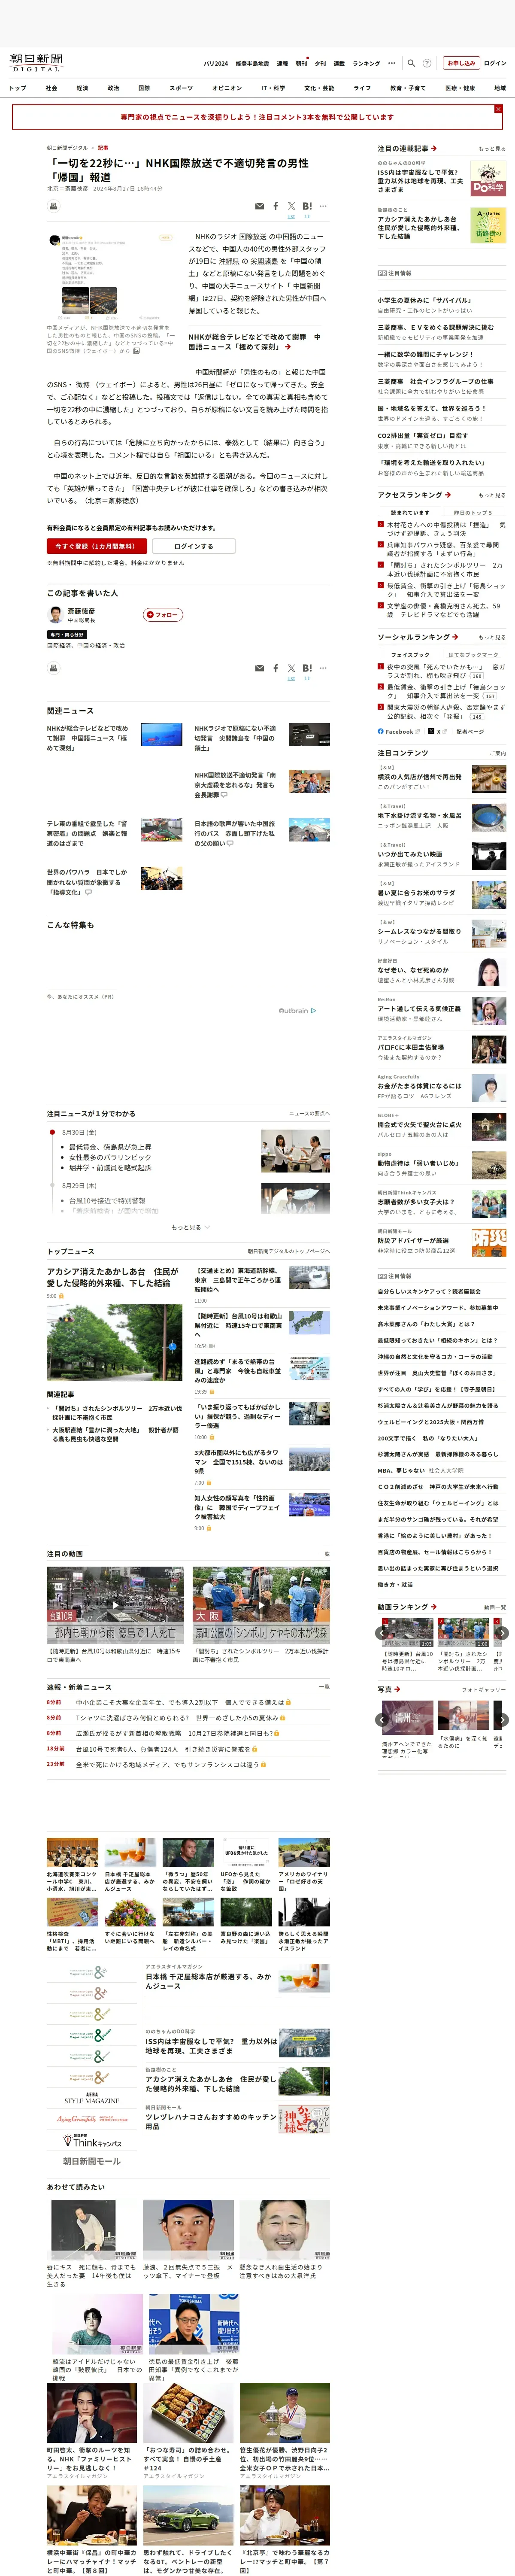Click mail share icon below author section
Image resolution: width=515 pixels, height=2576 pixels.
pyautogui.click(x=260, y=668)
